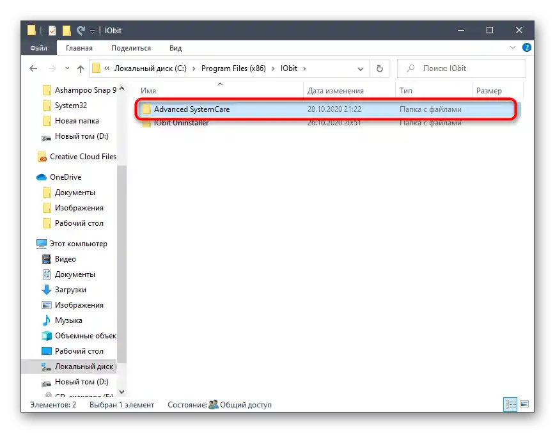Click the Undo arrow icon in title bar

[81, 31]
